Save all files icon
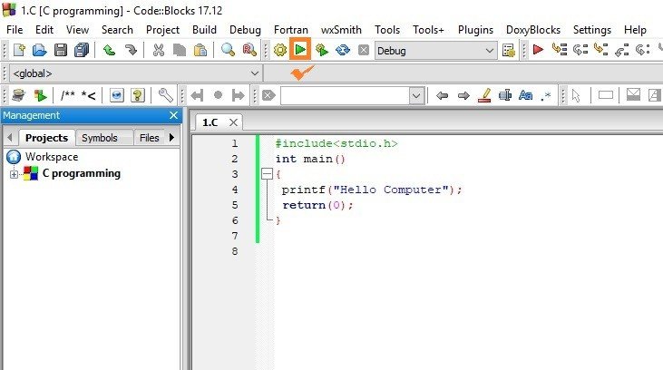The height and width of the screenshot is (370, 663). 82,50
